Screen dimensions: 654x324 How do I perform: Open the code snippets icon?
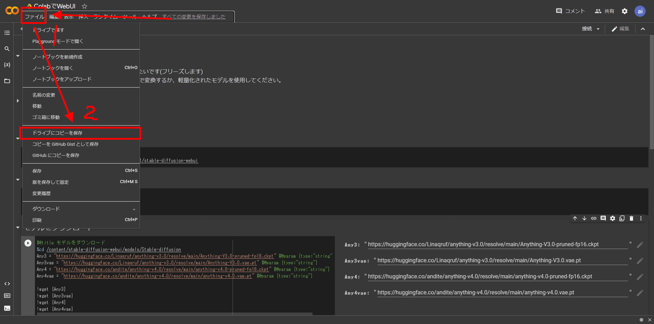click(x=7, y=284)
